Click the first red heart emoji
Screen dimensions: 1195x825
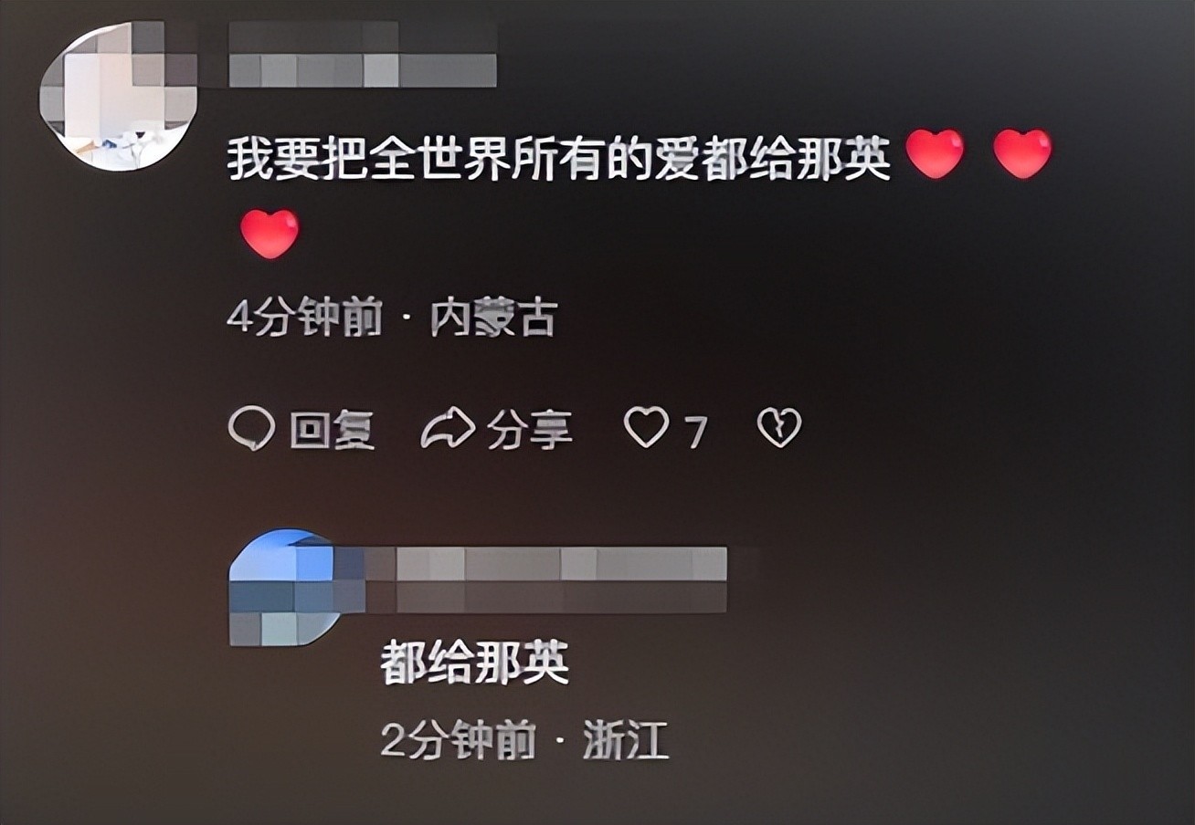[935, 153]
